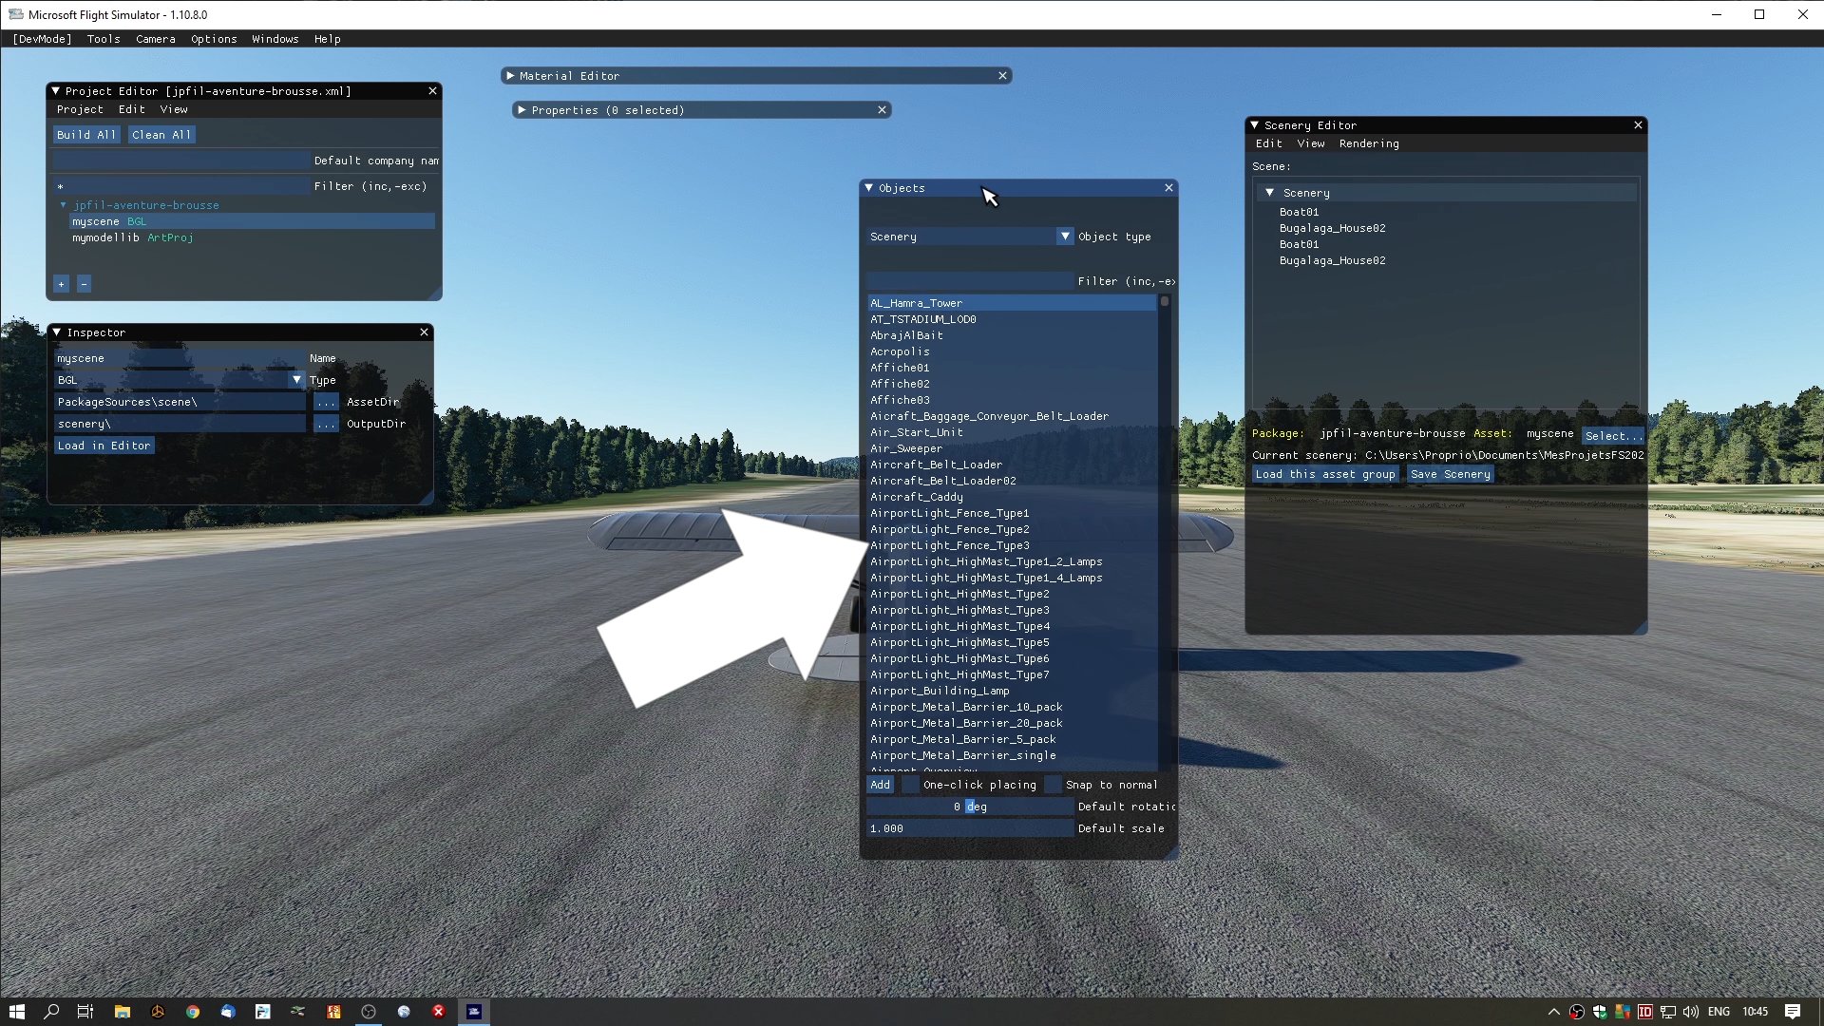Open Windows Task View from taskbar
Viewport: 1824px width, 1026px height.
point(85,1012)
